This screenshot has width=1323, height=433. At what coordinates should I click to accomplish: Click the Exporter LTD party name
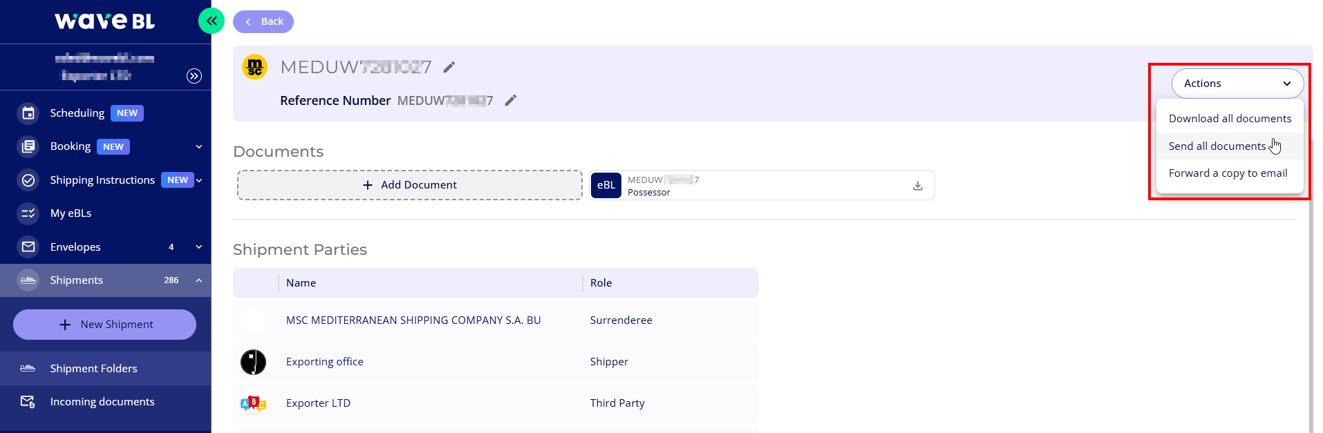pyautogui.click(x=319, y=403)
